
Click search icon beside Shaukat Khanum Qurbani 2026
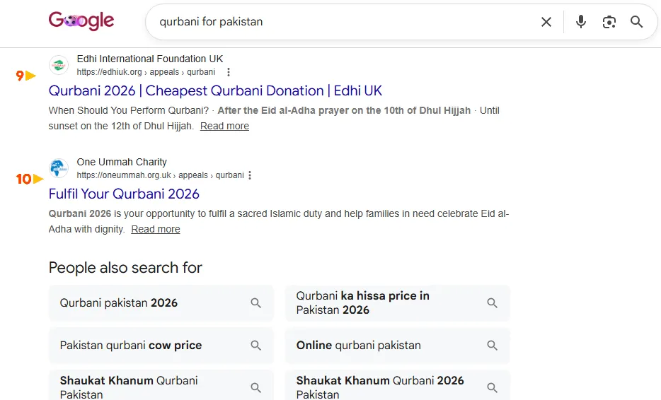point(492,387)
